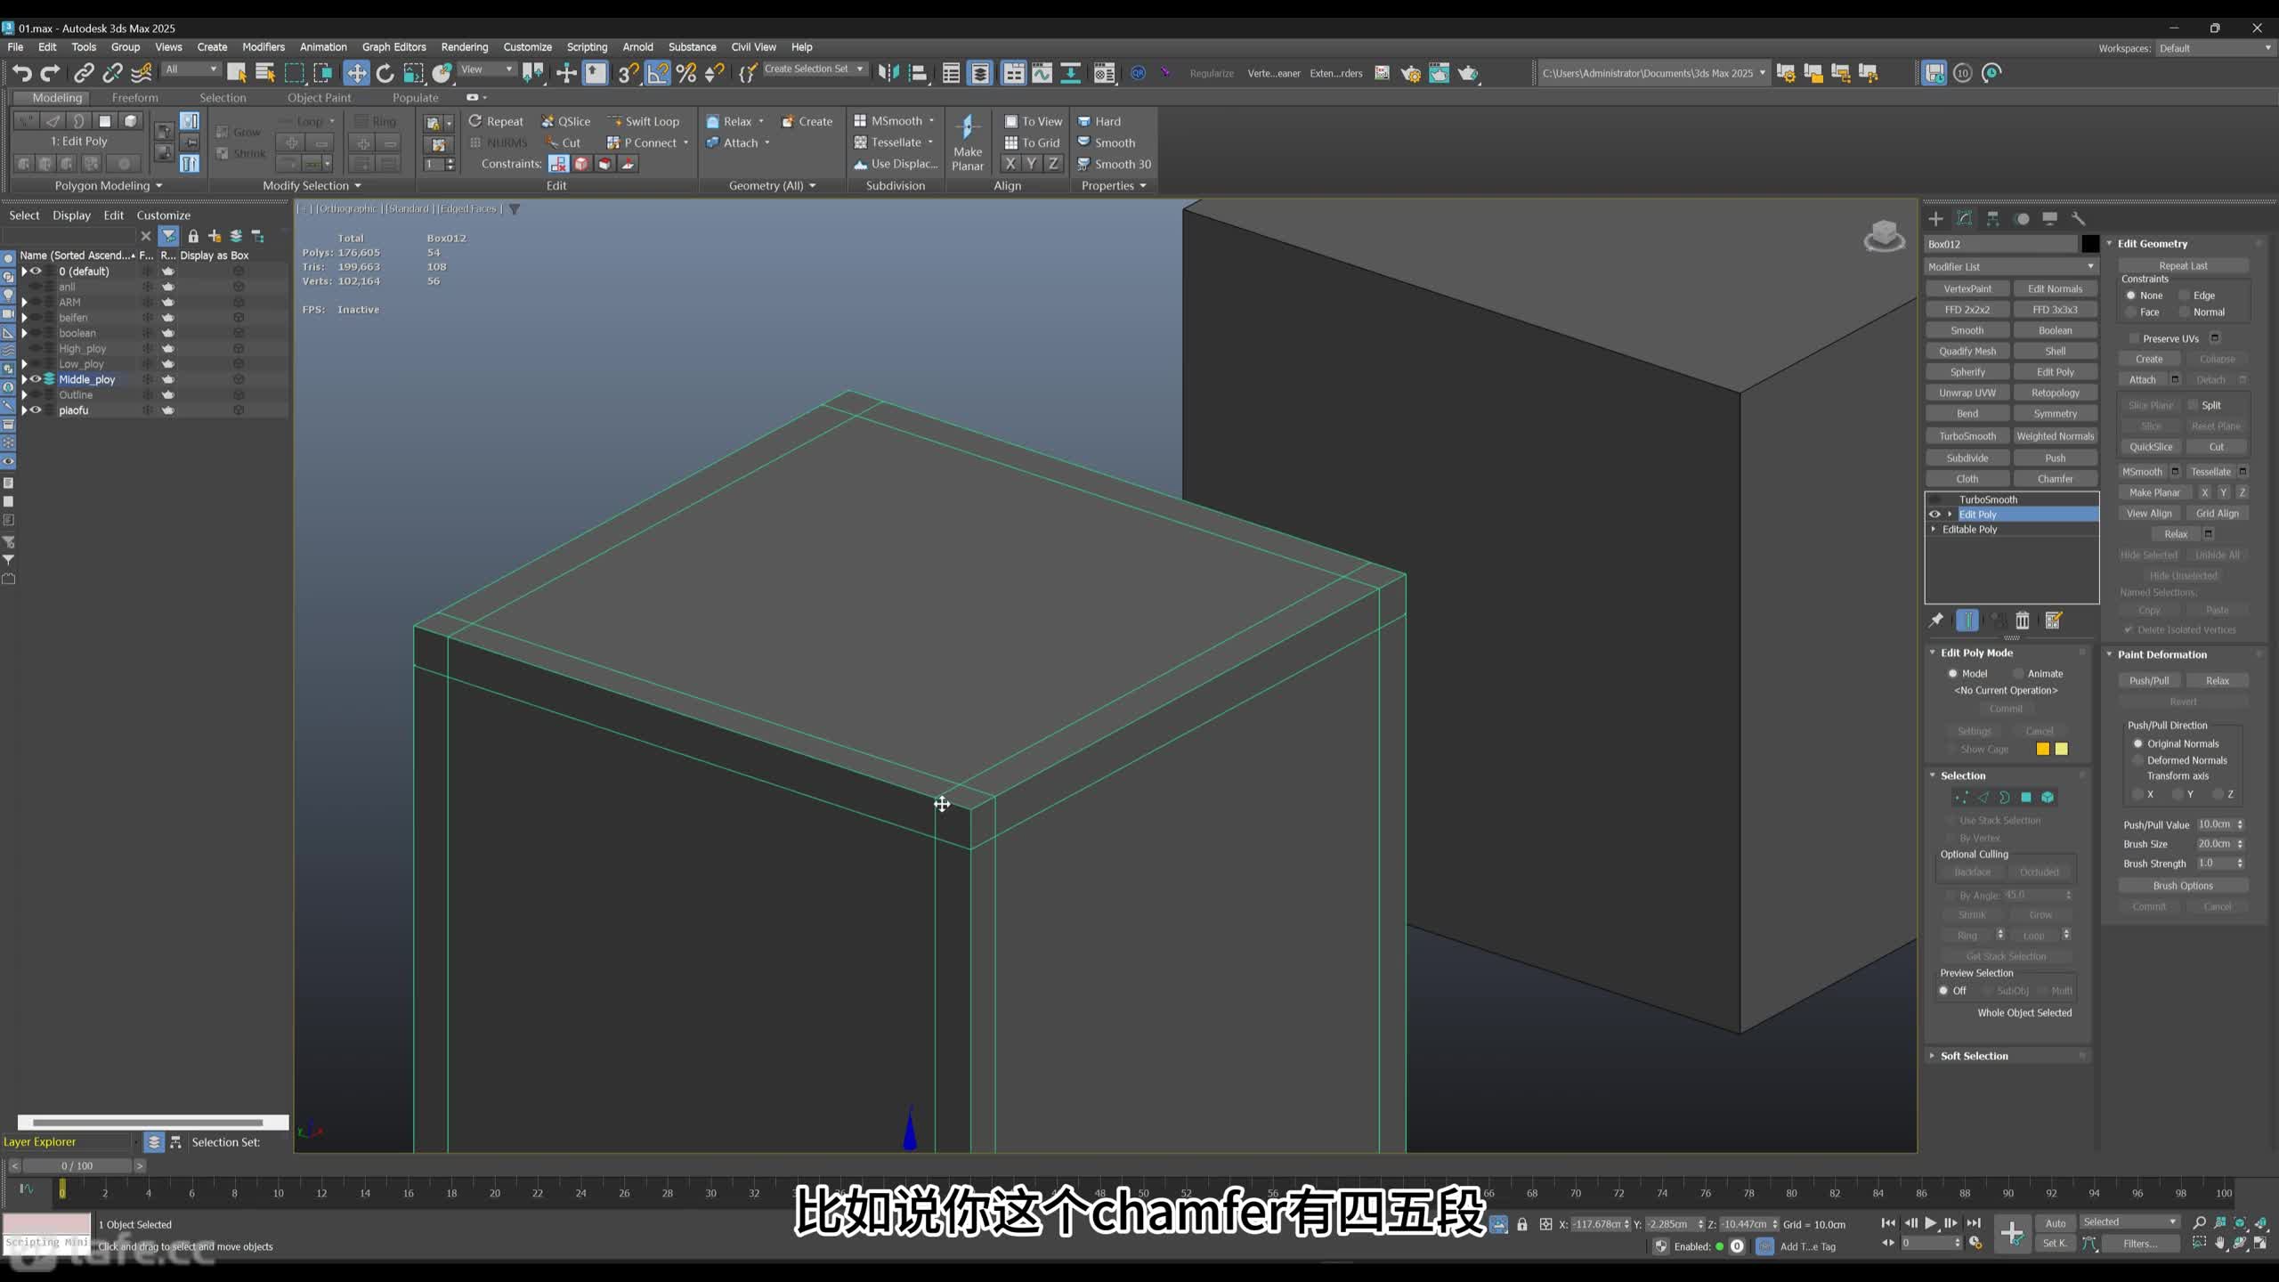Select Vertex sub-object level icon
Viewport: 2279px width, 1282px height.
coord(1961,798)
